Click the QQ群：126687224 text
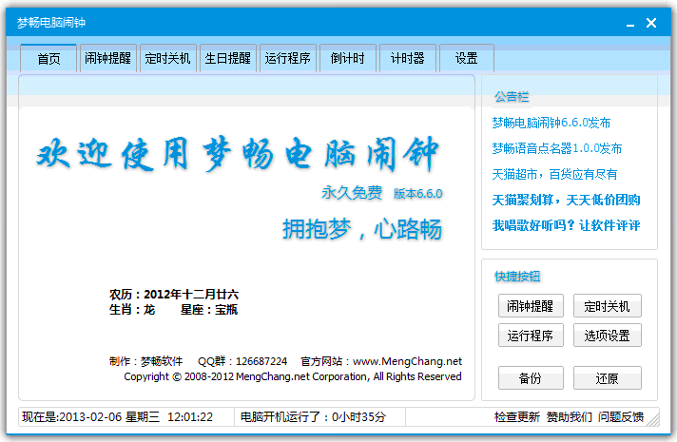 [x=242, y=361]
